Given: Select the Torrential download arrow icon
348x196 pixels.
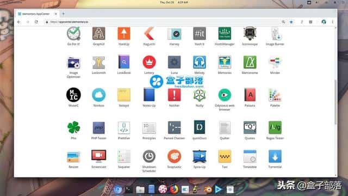Looking at the screenshot, I should (275, 156).
